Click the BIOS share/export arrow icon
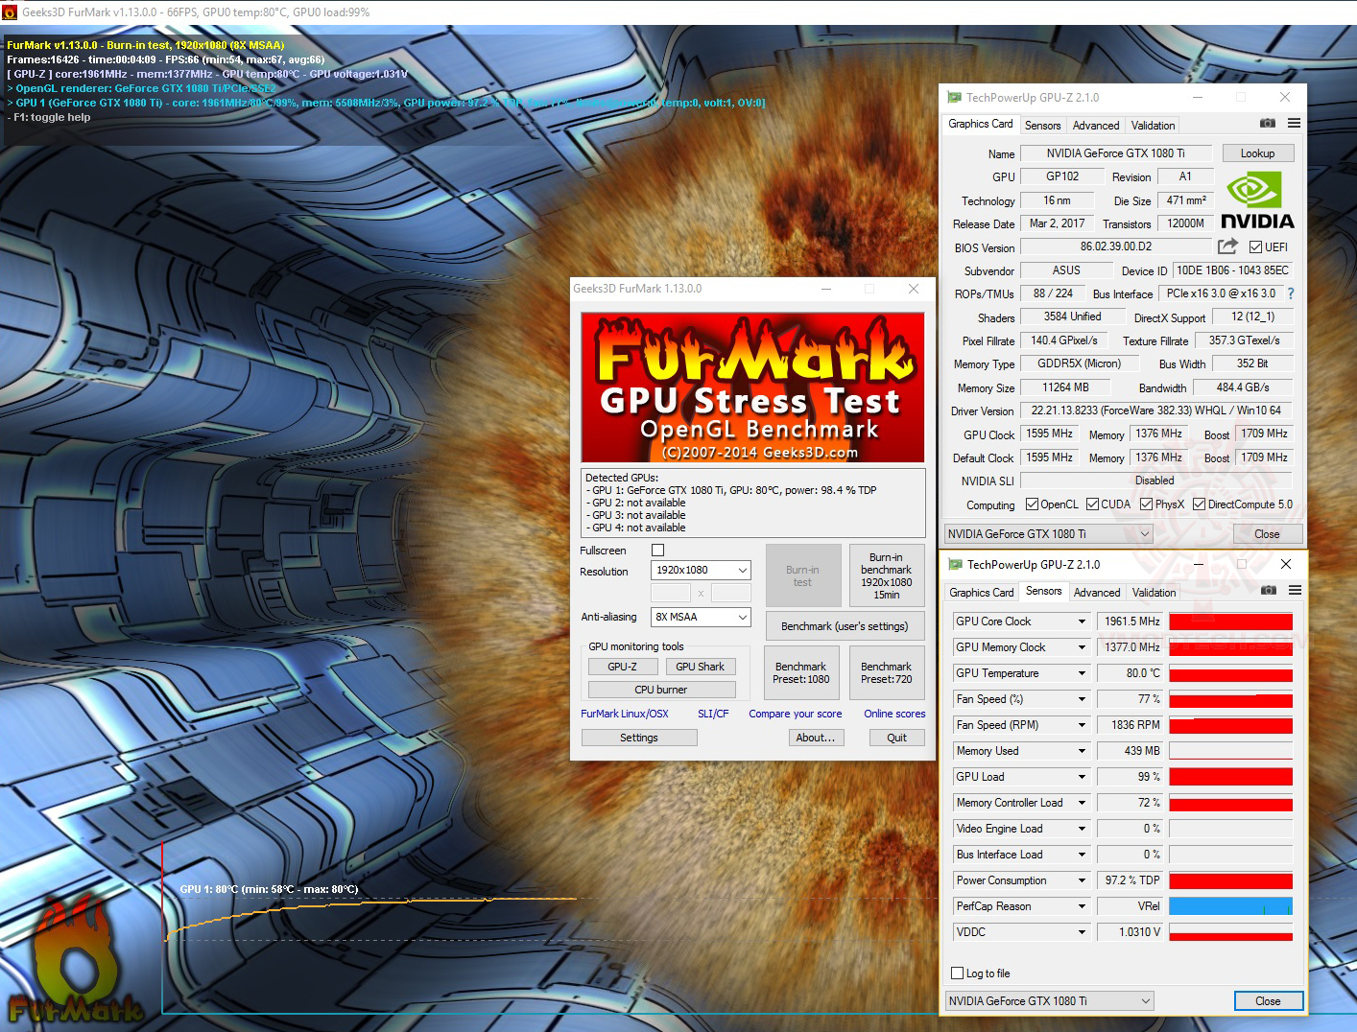 pos(1228,246)
